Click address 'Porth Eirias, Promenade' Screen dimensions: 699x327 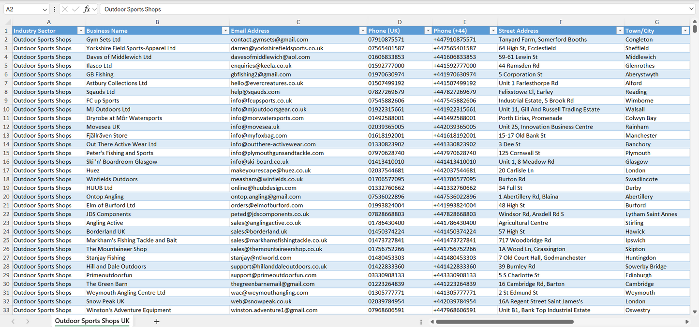click(x=561, y=118)
